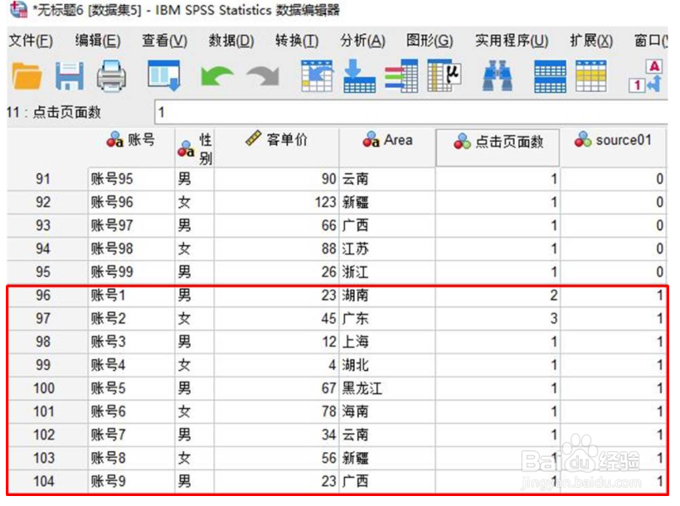Click 性别 cell in row 93

(194, 226)
